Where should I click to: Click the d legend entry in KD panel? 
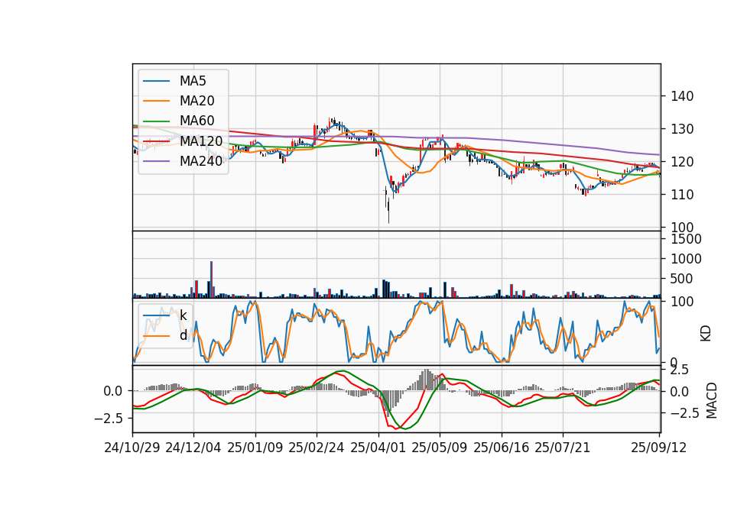[x=183, y=335]
